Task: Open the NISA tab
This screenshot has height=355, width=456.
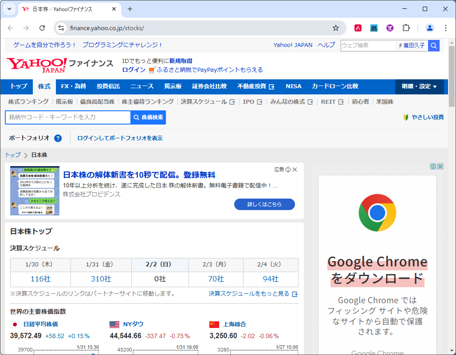Action: [294, 86]
